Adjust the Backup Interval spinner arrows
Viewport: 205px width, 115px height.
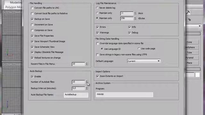pos(86,88)
